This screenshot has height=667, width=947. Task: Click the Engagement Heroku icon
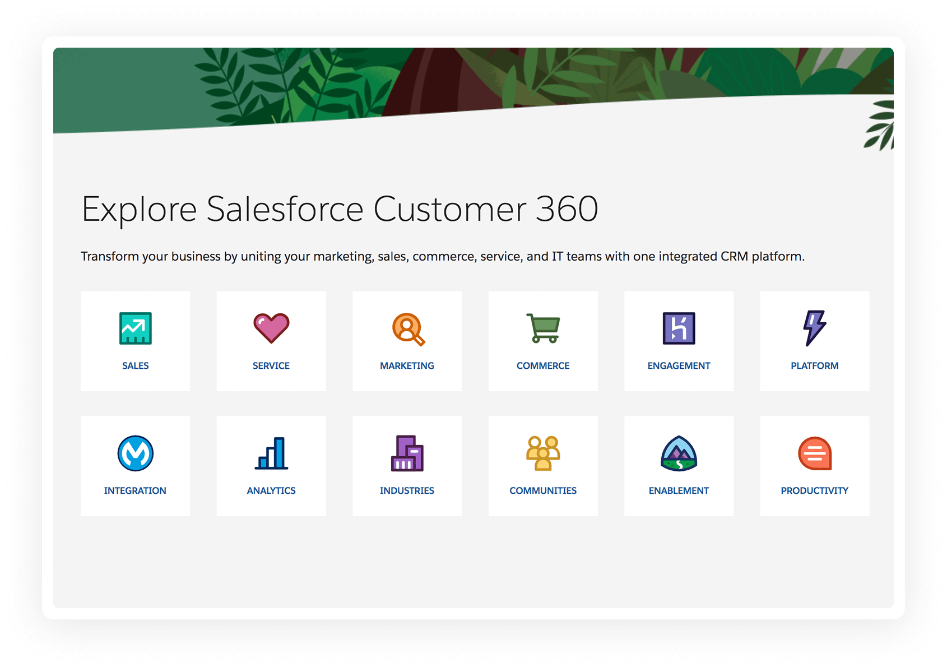tap(679, 328)
